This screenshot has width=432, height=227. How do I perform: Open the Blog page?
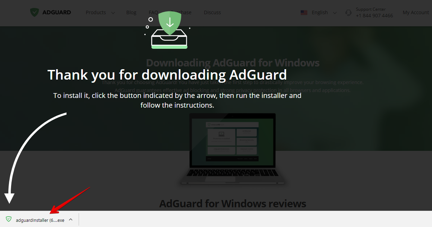tap(131, 12)
